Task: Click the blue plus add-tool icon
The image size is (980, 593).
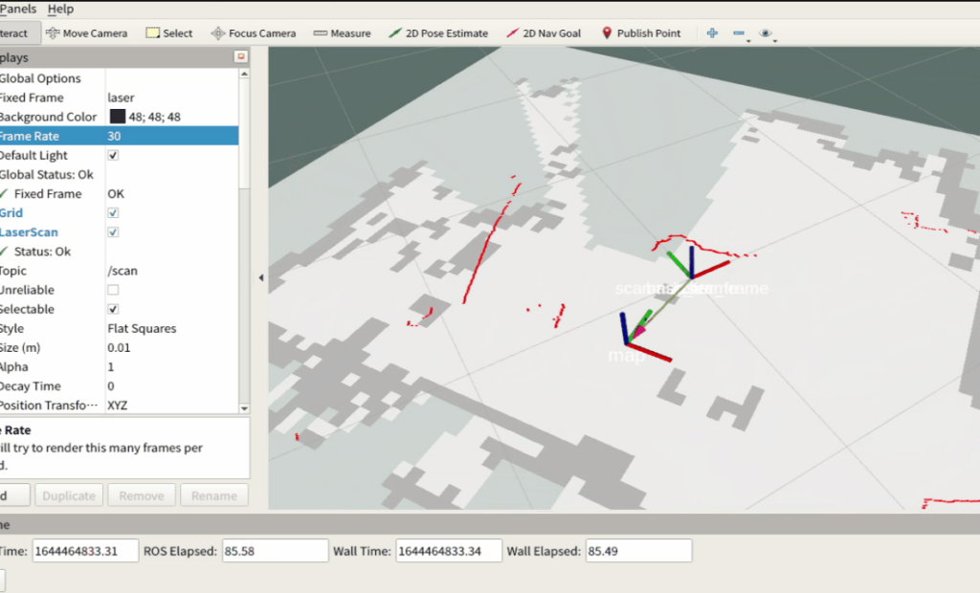Action: pyautogui.click(x=712, y=33)
